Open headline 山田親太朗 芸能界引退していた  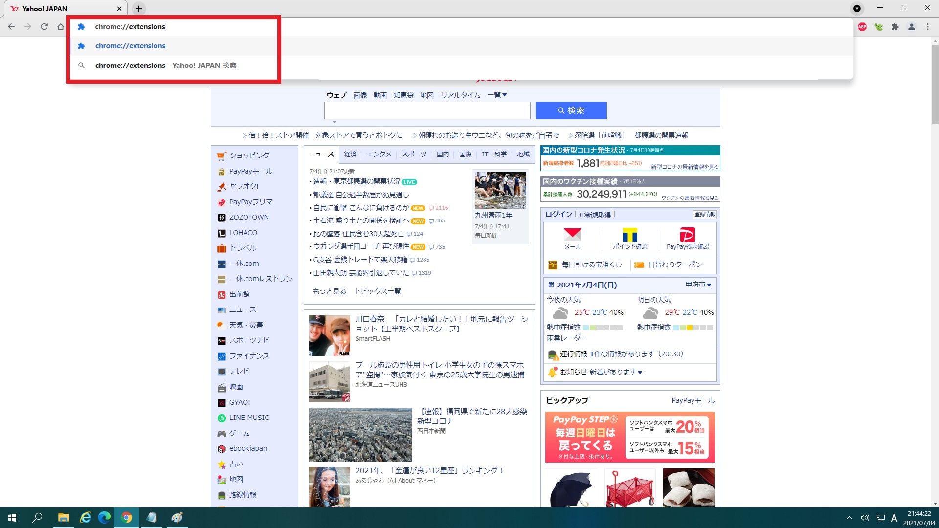click(x=361, y=273)
